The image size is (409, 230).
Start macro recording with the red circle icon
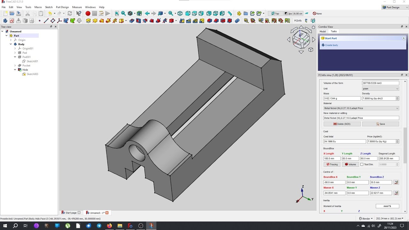88,13
